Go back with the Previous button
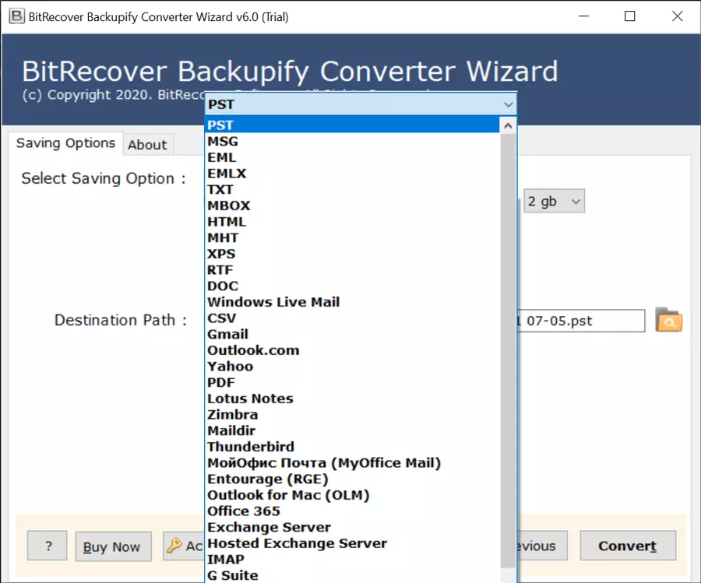The width and height of the screenshot is (701, 583). pyautogui.click(x=542, y=546)
